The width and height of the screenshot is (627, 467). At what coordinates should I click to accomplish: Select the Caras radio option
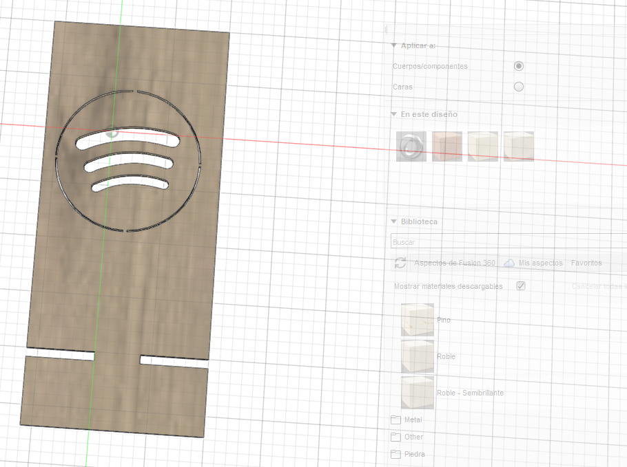click(519, 87)
